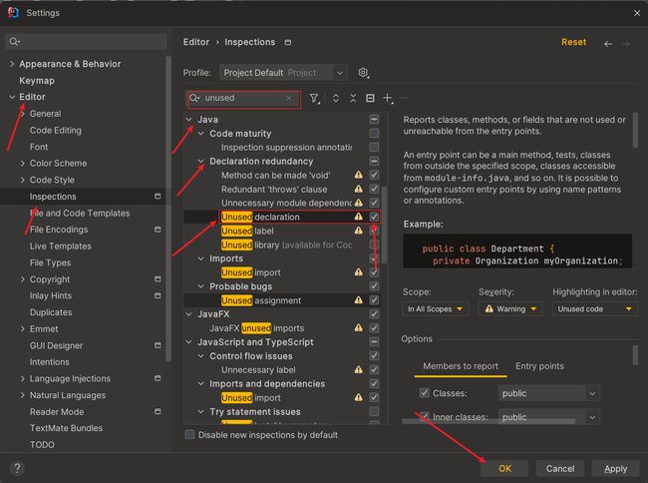Click the help question mark icon
The image size is (648, 483).
(x=17, y=468)
